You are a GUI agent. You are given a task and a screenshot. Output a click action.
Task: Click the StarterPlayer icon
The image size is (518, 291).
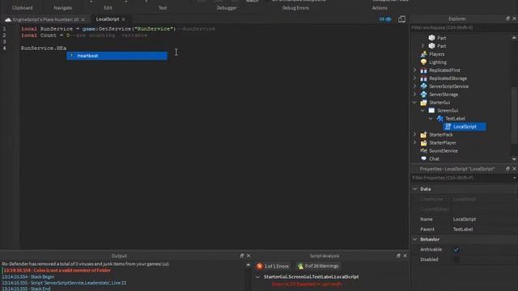click(423, 143)
